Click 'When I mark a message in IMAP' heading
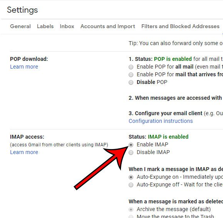Viewport: 223px width, 218px height. pyautogui.click(x=176, y=169)
